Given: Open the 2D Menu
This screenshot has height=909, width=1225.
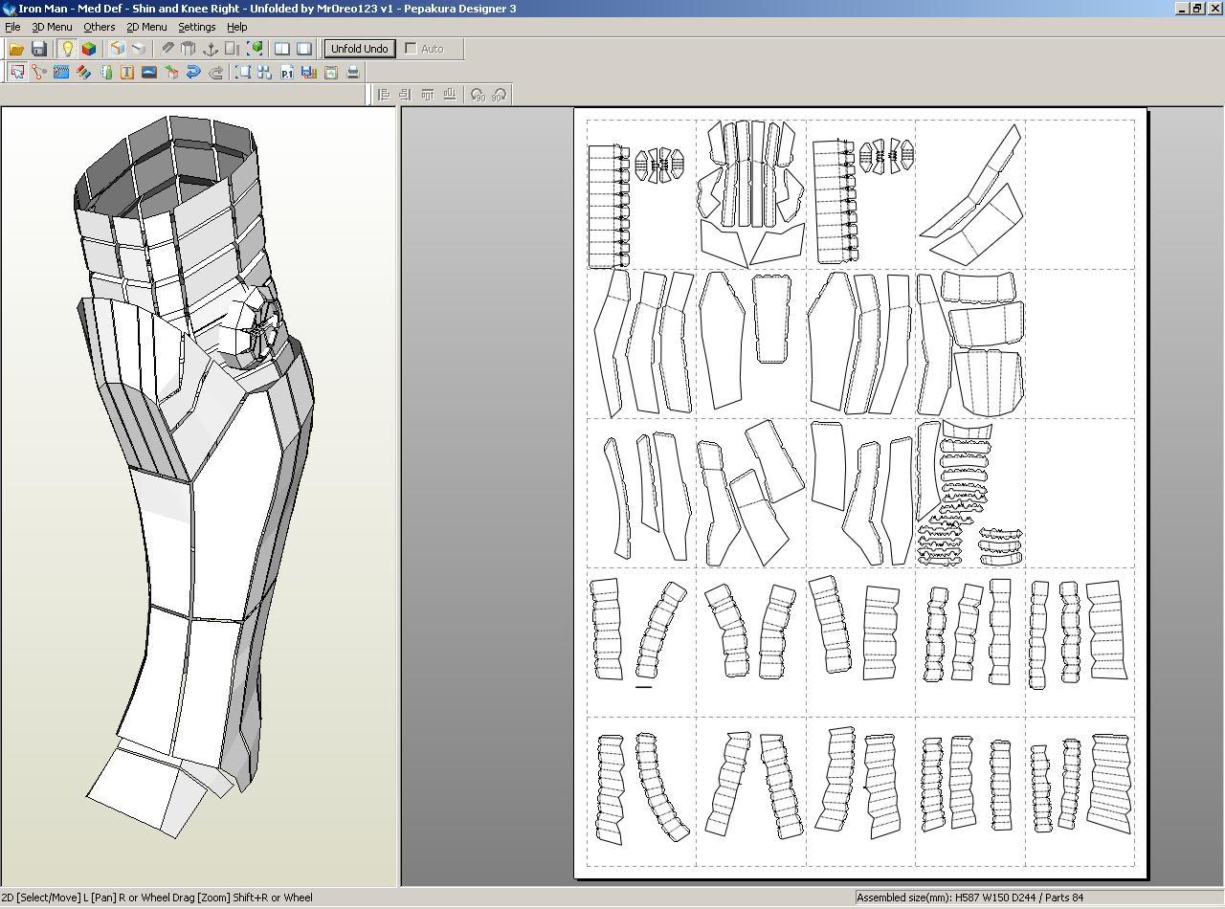Looking at the screenshot, I should pos(146,27).
